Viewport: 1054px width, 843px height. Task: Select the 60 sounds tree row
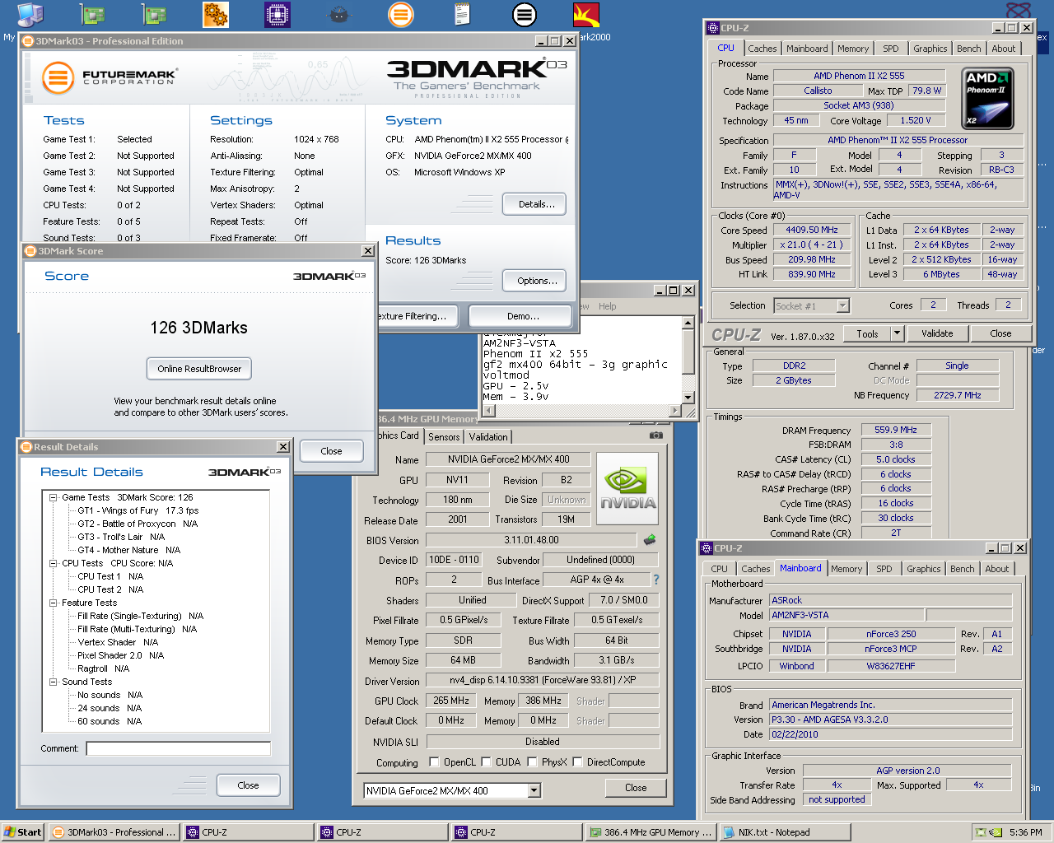click(110, 721)
